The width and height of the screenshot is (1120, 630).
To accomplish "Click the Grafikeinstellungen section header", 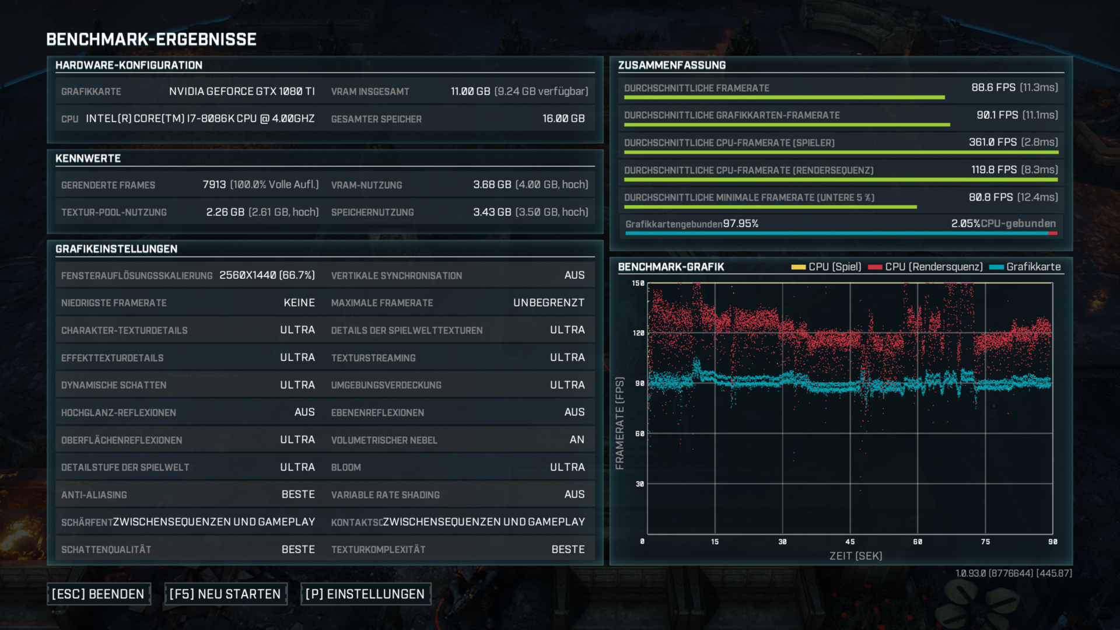I will (117, 249).
